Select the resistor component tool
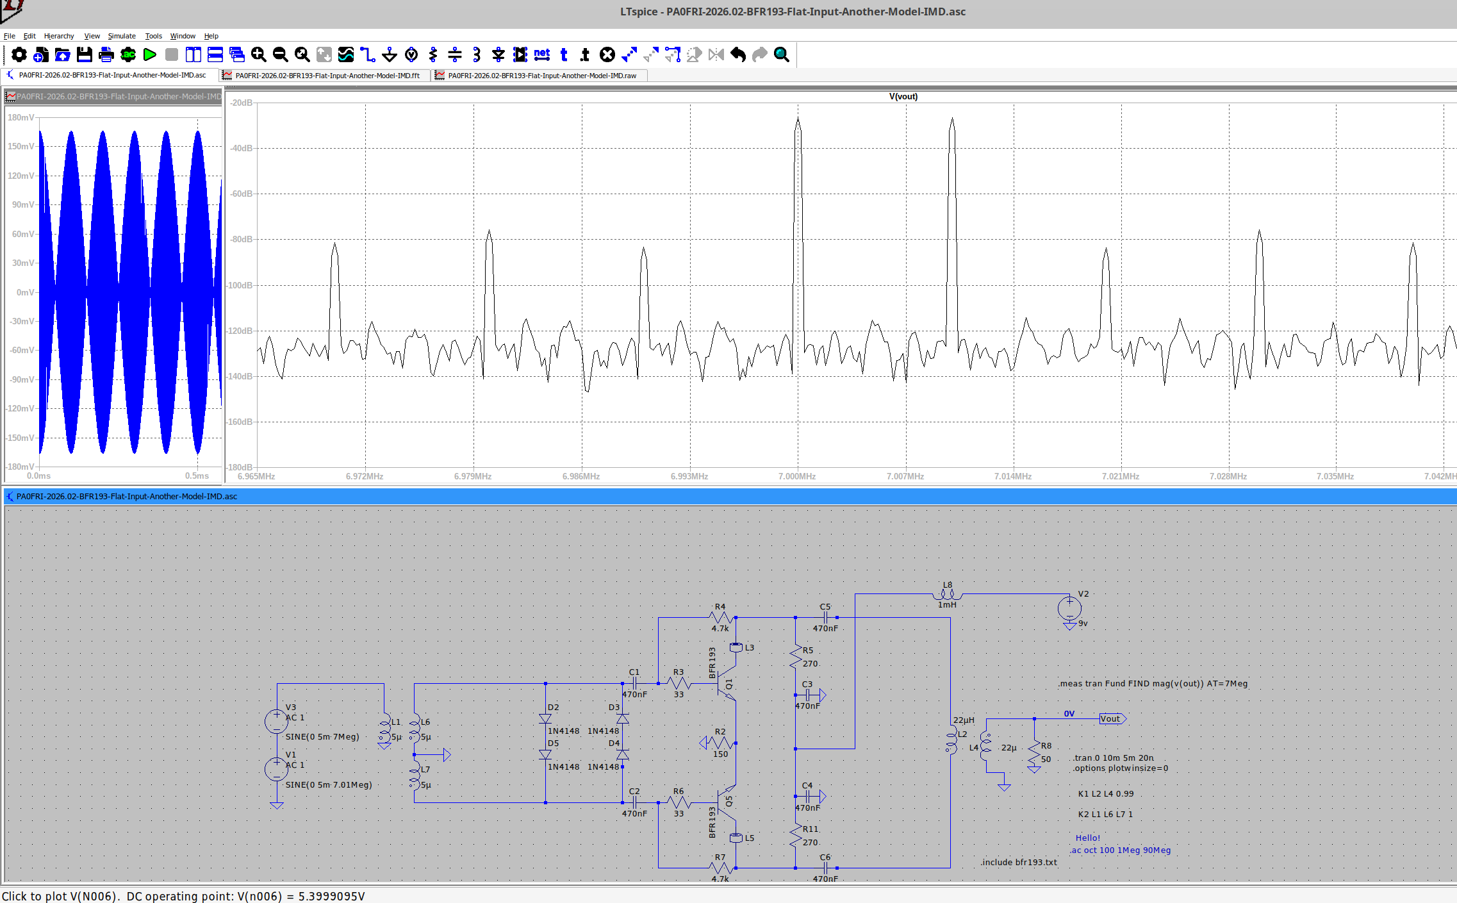This screenshot has height=903, width=1457. [x=433, y=55]
